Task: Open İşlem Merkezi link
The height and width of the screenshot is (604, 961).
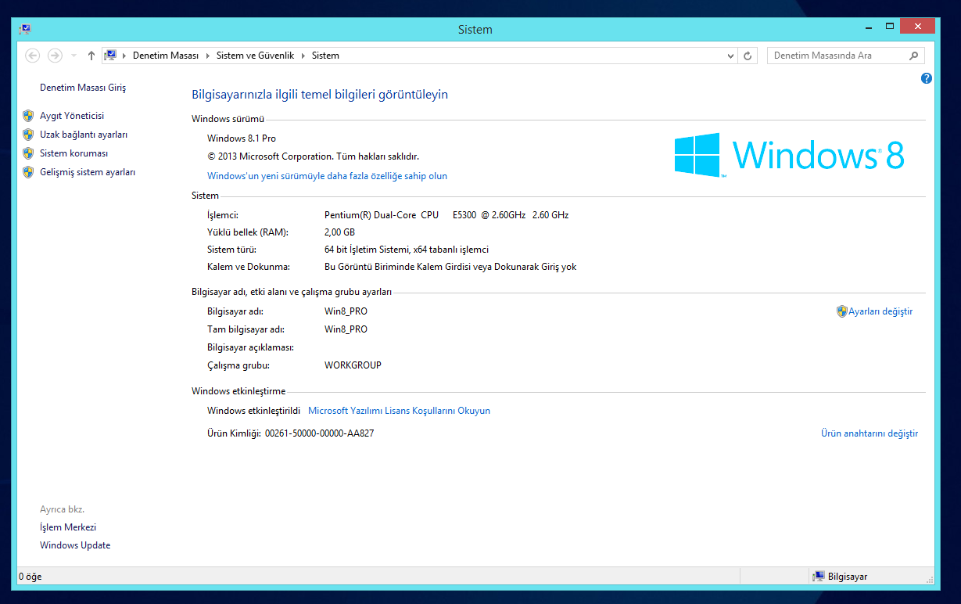Action: coord(68,527)
